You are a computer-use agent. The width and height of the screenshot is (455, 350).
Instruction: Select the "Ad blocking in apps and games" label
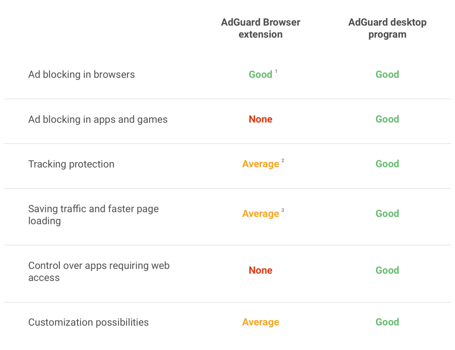click(98, 119)
